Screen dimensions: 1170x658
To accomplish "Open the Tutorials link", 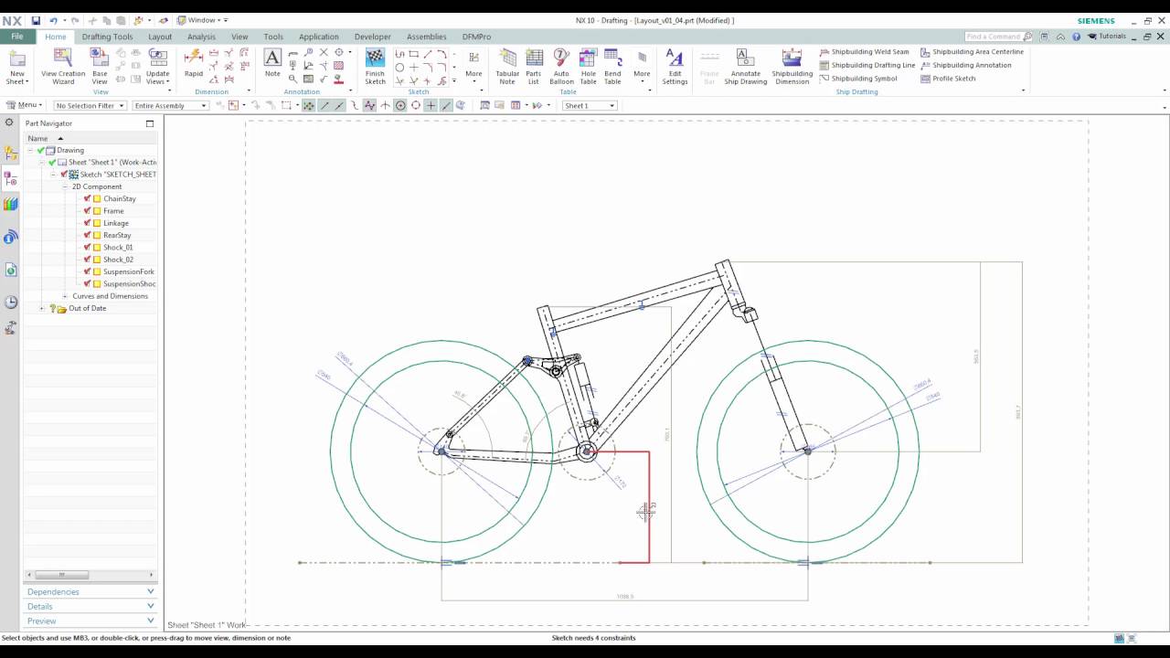I will [x=1107, y=37].
